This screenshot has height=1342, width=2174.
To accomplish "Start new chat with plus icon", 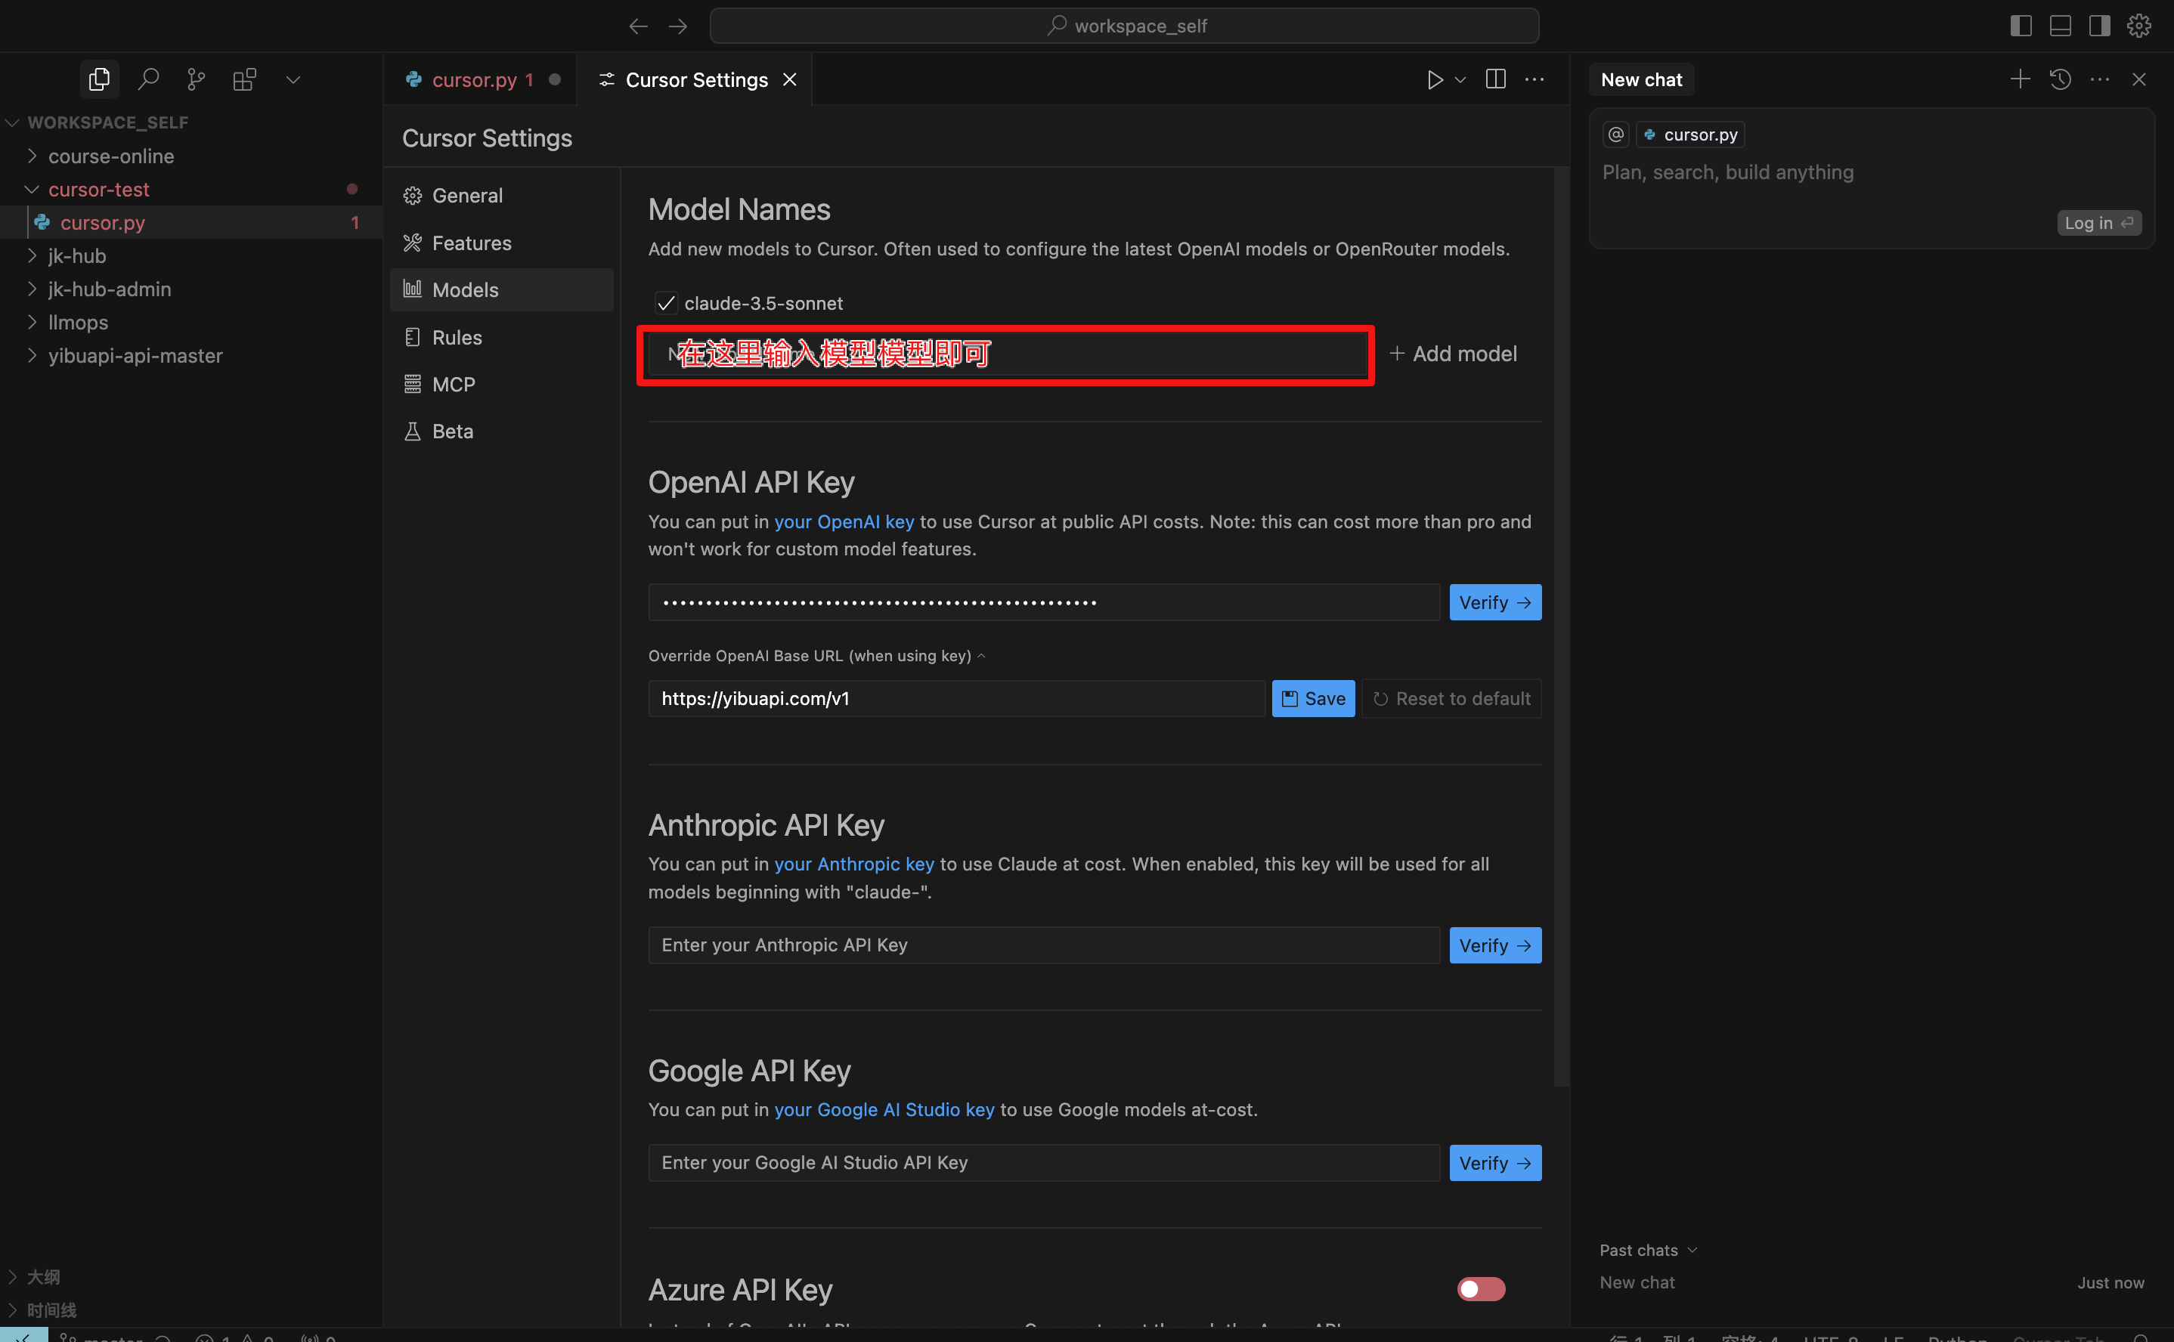I will (x=2020, y=79).
